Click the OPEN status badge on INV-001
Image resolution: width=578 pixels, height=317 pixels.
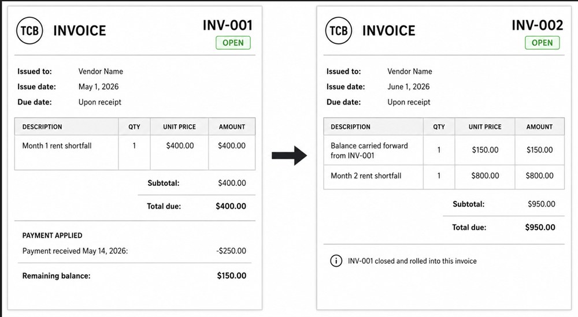pos(233,43)
